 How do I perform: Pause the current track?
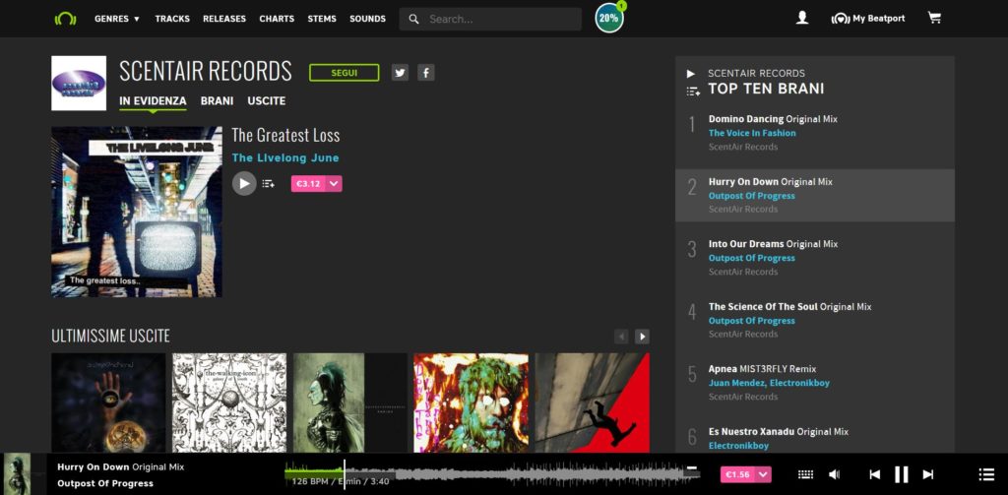tap(902, 474)
